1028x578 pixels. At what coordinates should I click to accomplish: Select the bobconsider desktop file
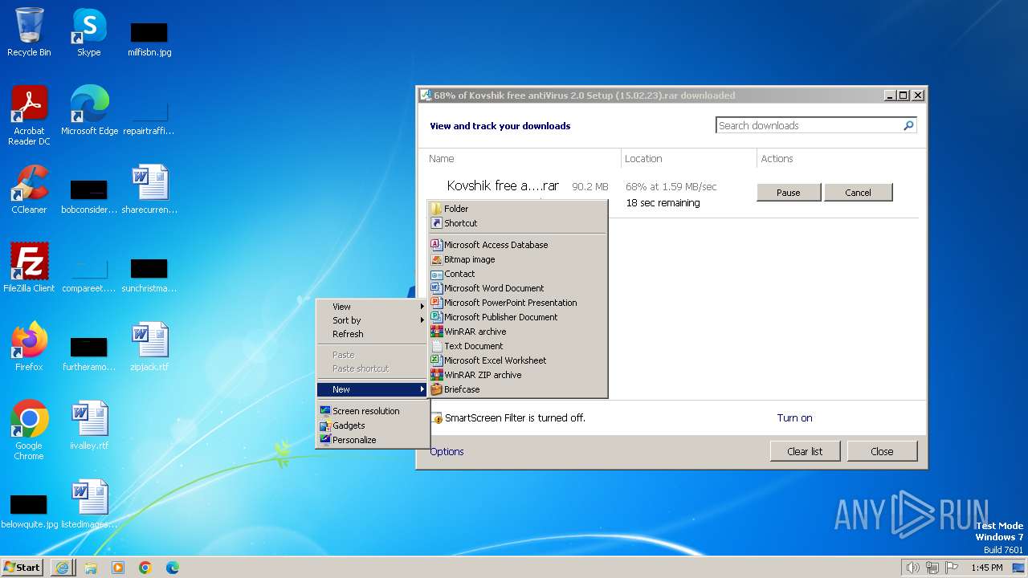(x=89, y=197)
